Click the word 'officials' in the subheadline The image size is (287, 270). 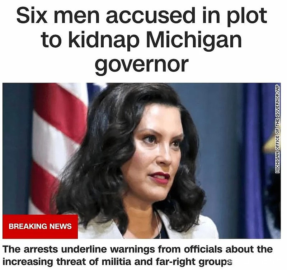203,249
